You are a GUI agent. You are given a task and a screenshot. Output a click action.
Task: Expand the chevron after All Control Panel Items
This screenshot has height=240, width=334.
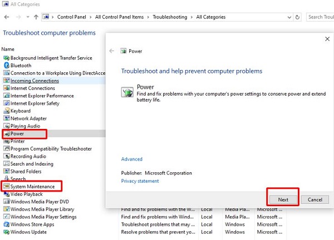(x=148, y=17)
